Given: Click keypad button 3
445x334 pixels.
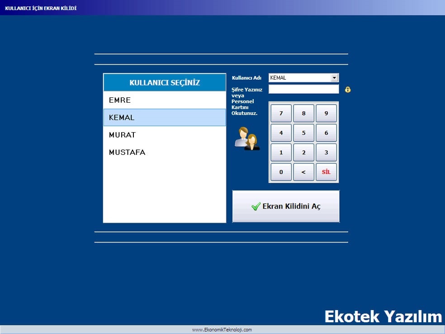Looking at the screenshot, I should click(x=327, y=152).
